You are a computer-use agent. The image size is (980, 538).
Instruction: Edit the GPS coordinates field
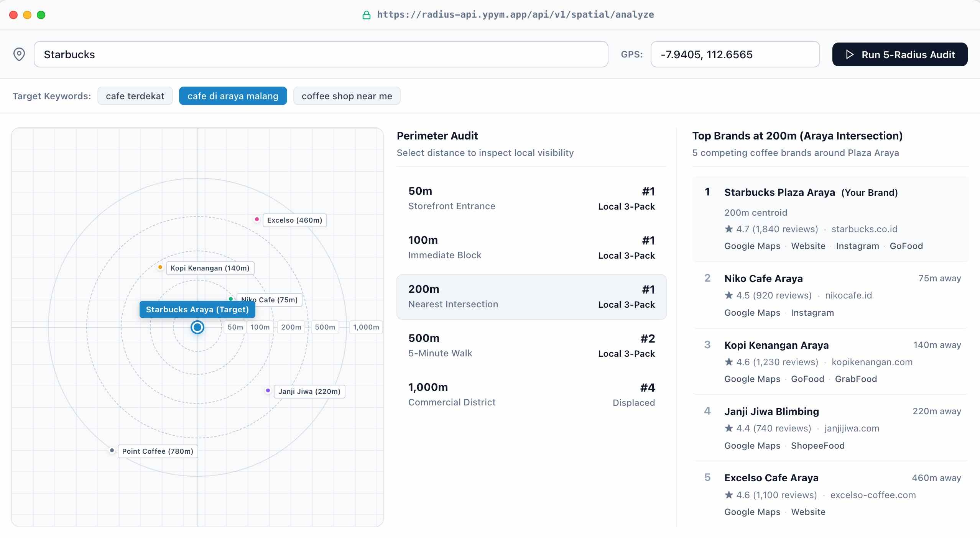(735, 54)
